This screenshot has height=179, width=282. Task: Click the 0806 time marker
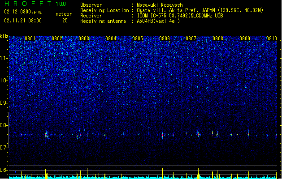(x=165, y=38)
